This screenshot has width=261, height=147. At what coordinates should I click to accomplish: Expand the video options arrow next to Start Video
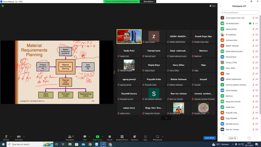pyautogui.click(x=24, y=137)
